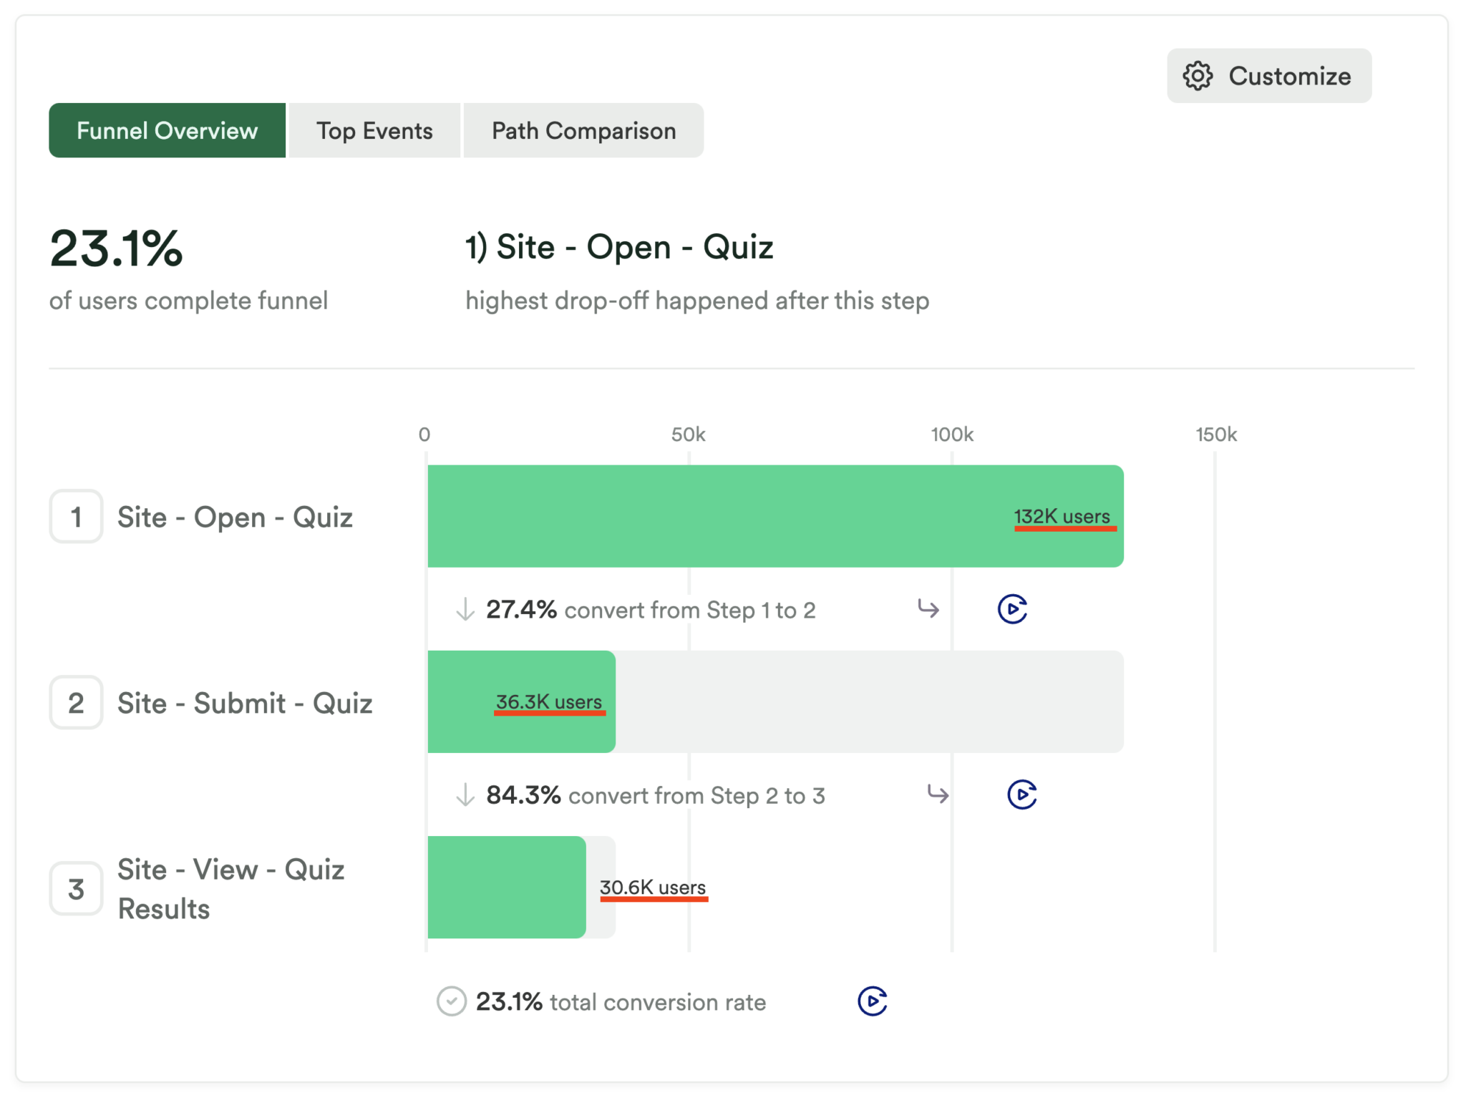Screen dimensions: 1466x1103
Task: Click the checkmark circle beside 23.1% total conversion
Action: point(451,1001)
